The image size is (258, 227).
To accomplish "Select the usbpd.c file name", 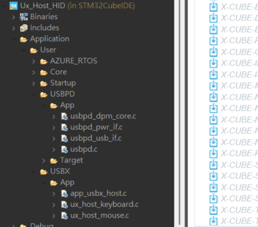I will point(84,150).
